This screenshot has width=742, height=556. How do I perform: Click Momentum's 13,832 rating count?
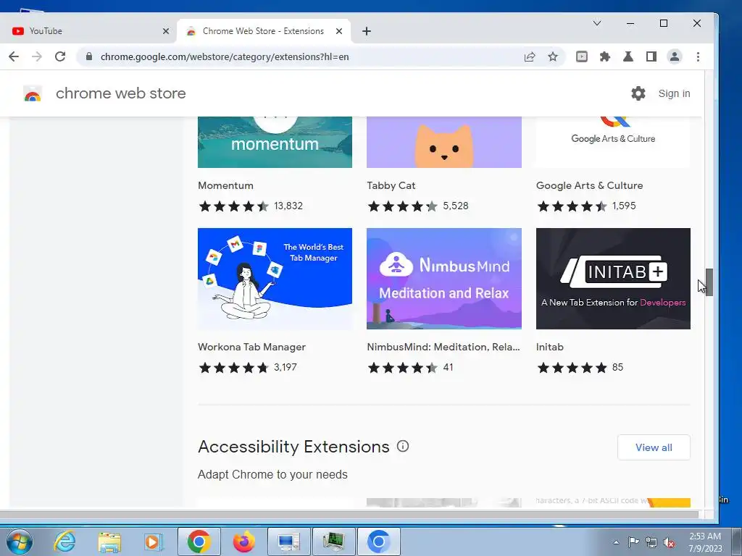tap(288, 206)
